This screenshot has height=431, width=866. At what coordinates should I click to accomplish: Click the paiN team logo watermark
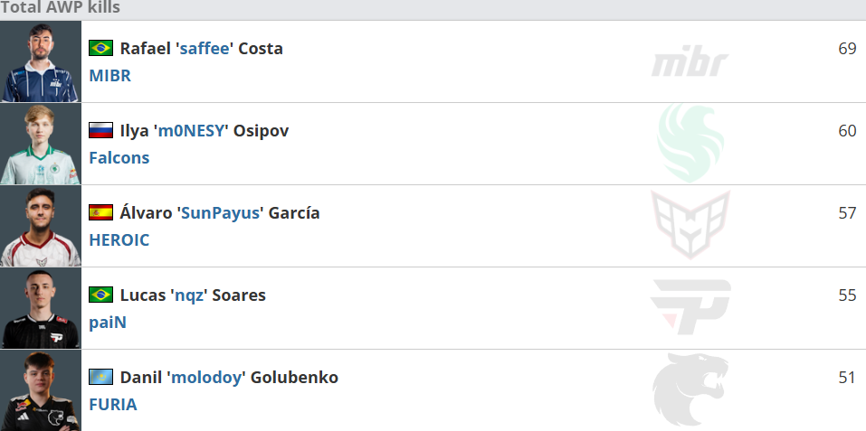tap(690, 307)
